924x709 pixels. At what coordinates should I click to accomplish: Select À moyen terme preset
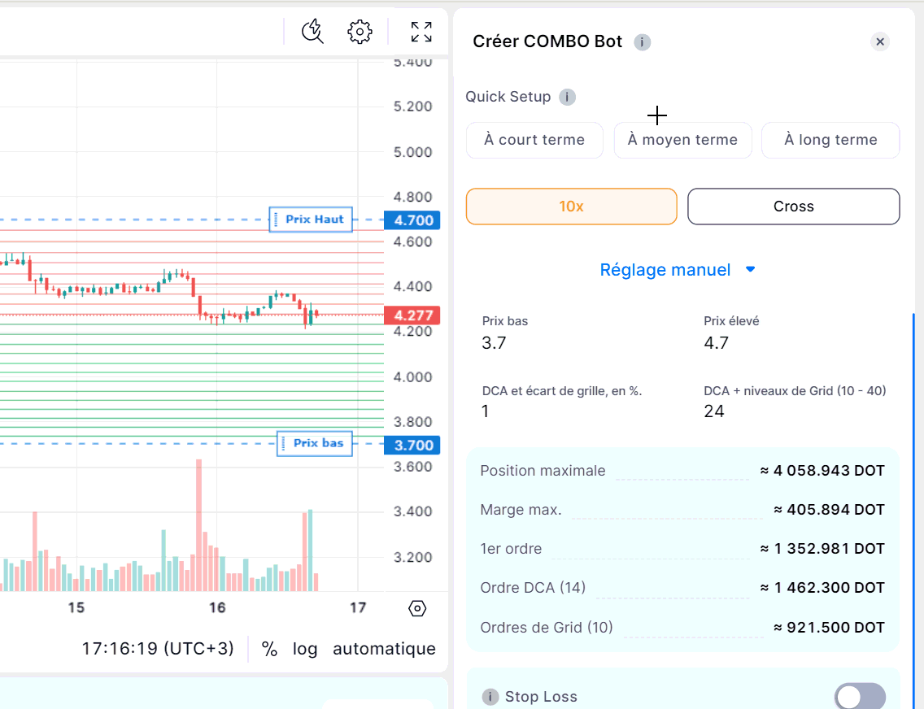click(682, 140)
